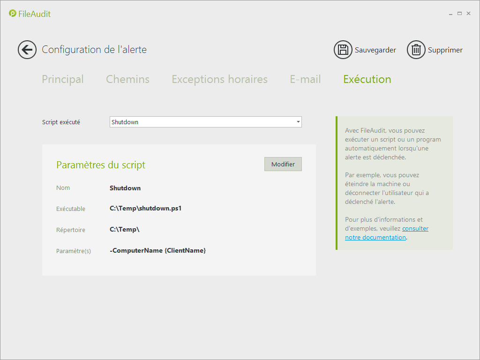The image size is (480, 360).
Task: Click the -ComputerName {ClientName} parameter value
Action: (x=157, y=250)
